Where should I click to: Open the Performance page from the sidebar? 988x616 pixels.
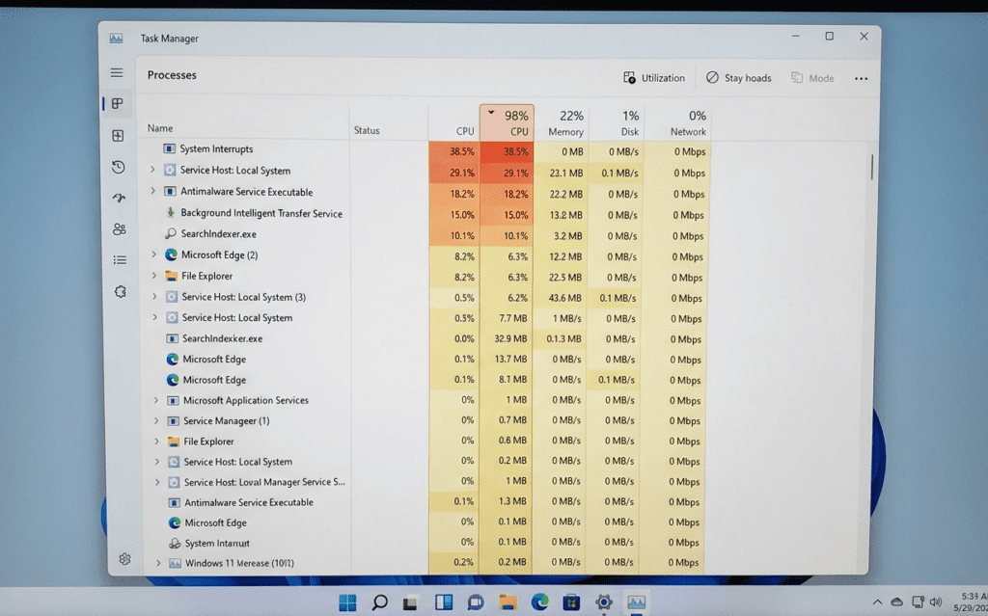click(118, 135)
